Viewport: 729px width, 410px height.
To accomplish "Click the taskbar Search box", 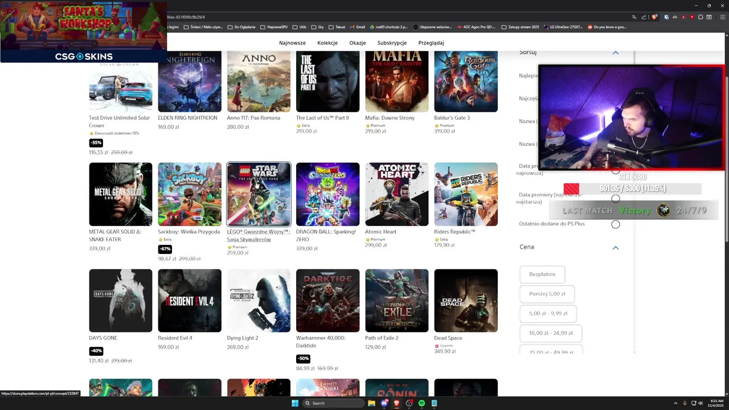I will click(x=333, y=403).
